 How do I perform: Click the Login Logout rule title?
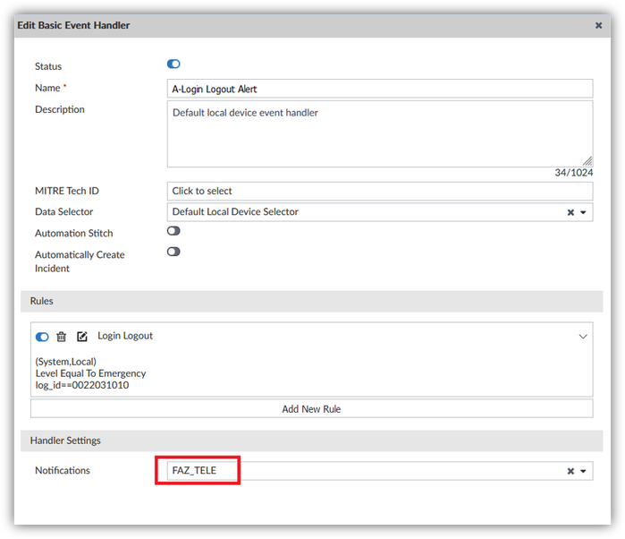click(x=125, y=336)
